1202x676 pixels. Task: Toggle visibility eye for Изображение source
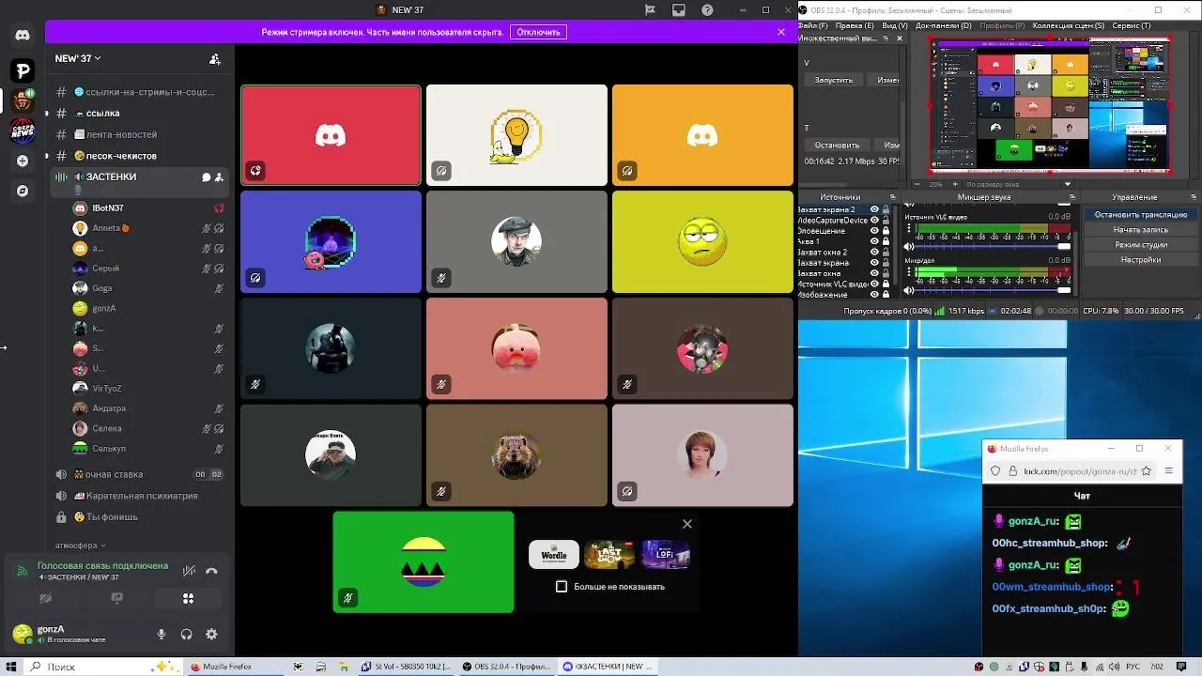click(874, 295)
